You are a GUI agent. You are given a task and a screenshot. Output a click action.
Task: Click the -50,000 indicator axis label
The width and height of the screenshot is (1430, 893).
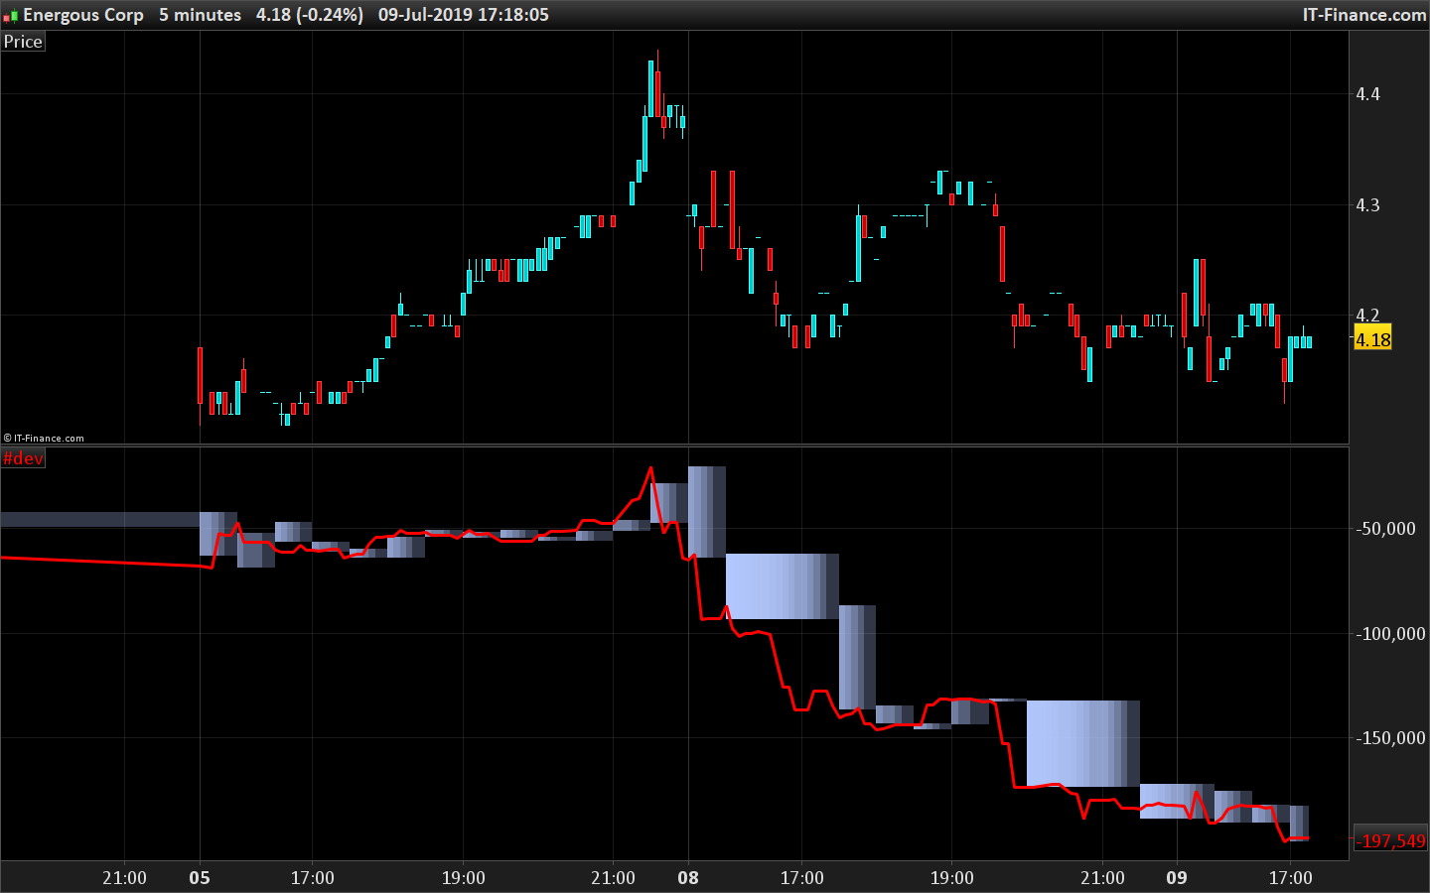(1385, 529)
